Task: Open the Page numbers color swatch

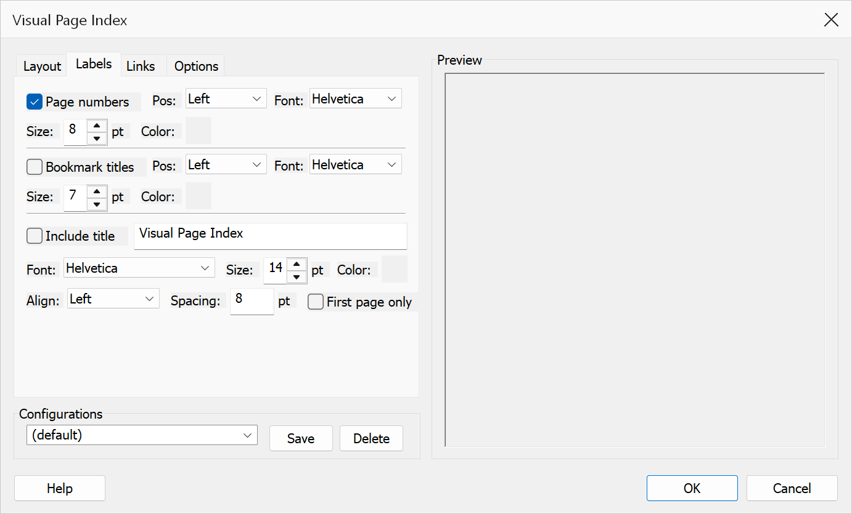Action: click(199, 131)
